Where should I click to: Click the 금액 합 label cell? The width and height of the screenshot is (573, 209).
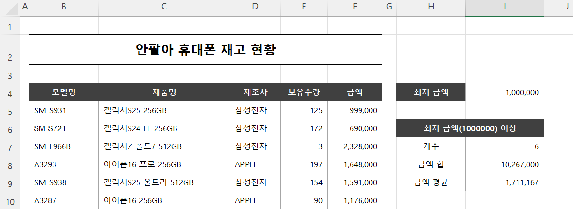point(431,164)
